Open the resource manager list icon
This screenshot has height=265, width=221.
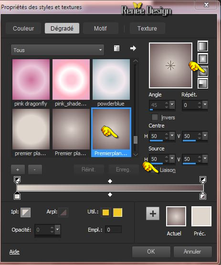[x=116, y=48]
